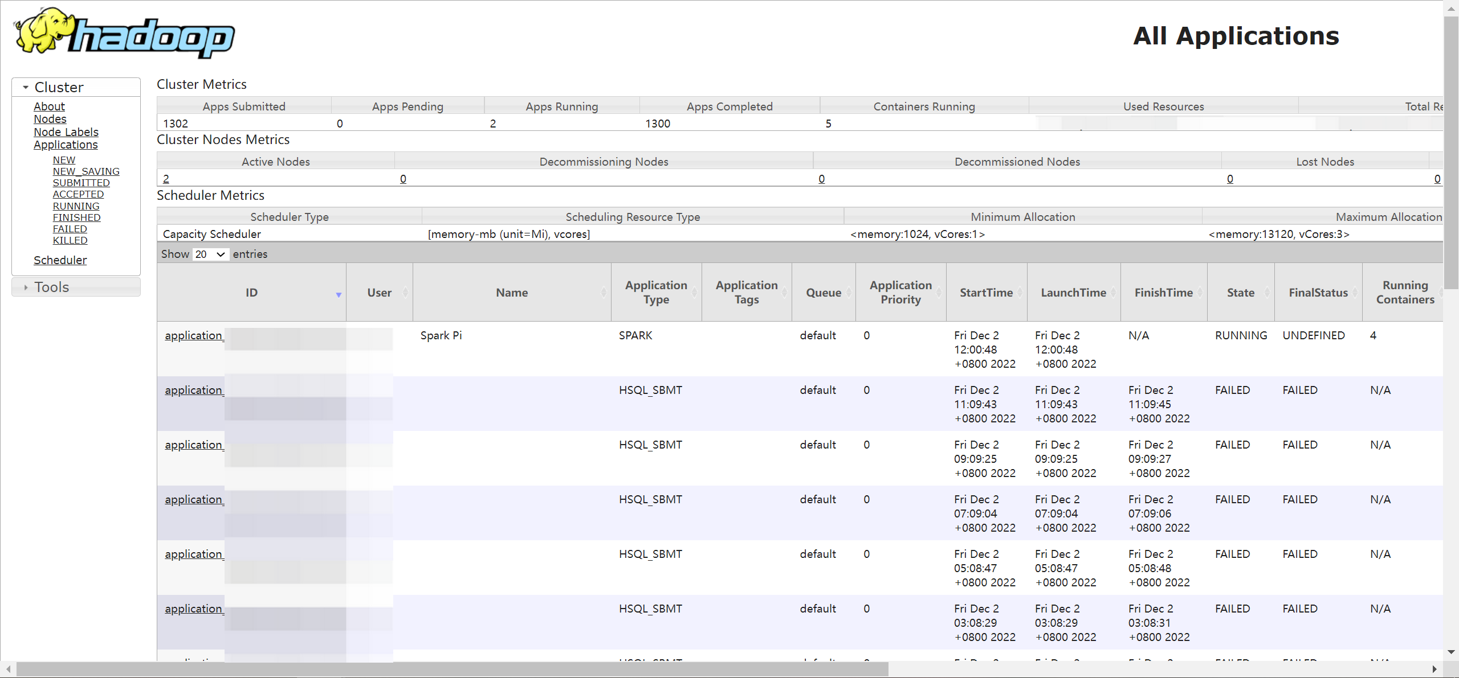Click the Capacity Scheduler value
Image resolution: width=1459 pixels, height=678 pixels.
click(212, 234)
